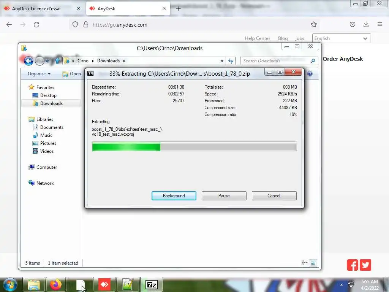Select Desktop in navigation pane
The image size is (389, 292).
point(44,95)
